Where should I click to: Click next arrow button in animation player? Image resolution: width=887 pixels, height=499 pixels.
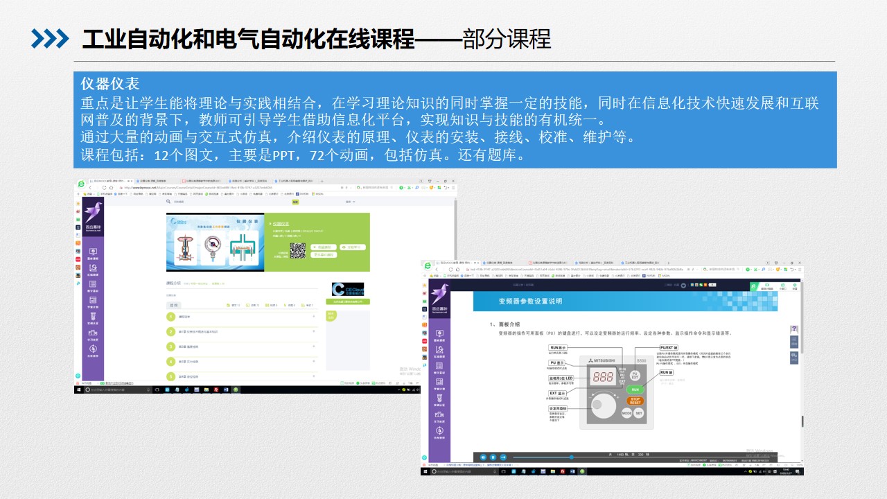point(503,457)
